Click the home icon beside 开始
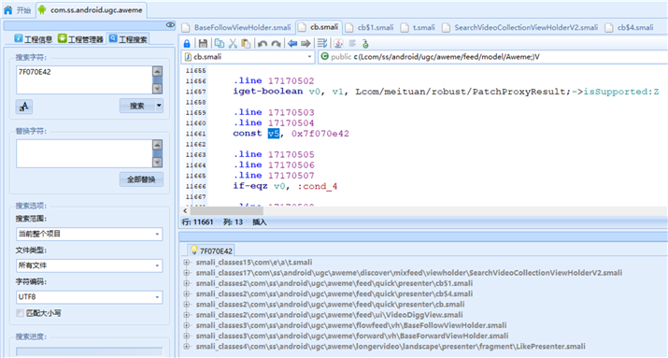The image size is (668, 358). point(8,9)
